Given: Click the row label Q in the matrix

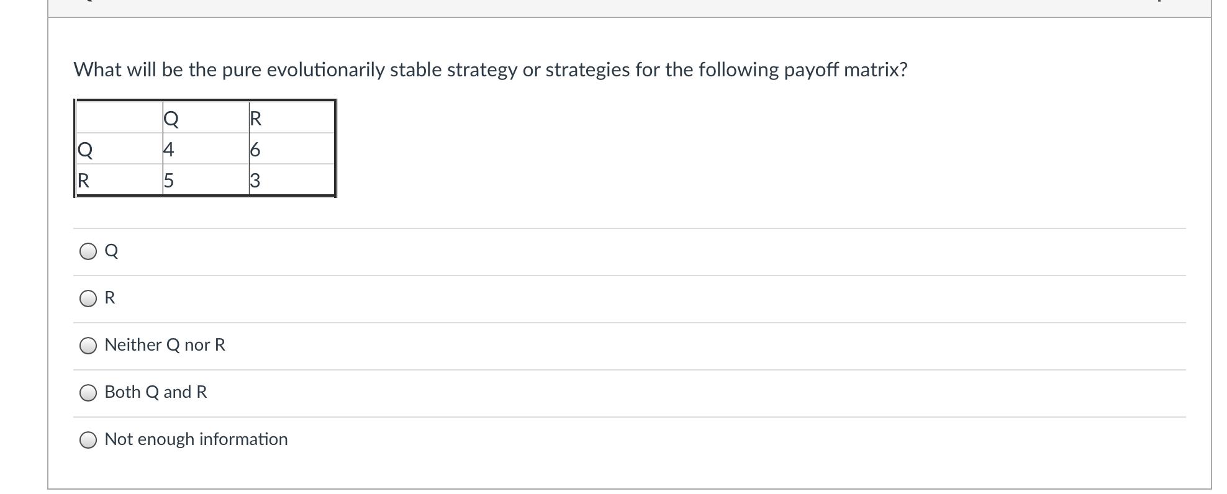Looking at the screenshot, I should pos(84,150).
